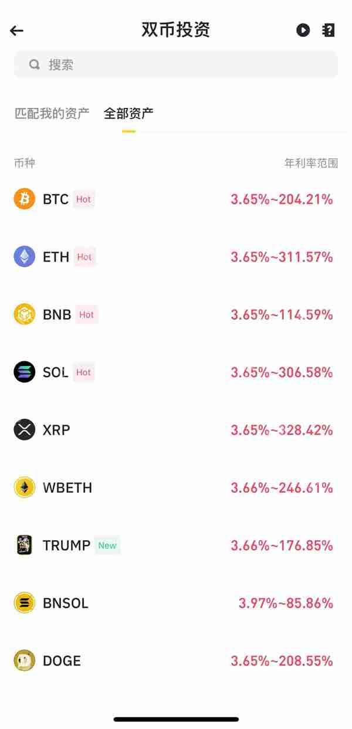Tap the Hot badge next to BTC
Screen dimensions: 352x729
84,199
